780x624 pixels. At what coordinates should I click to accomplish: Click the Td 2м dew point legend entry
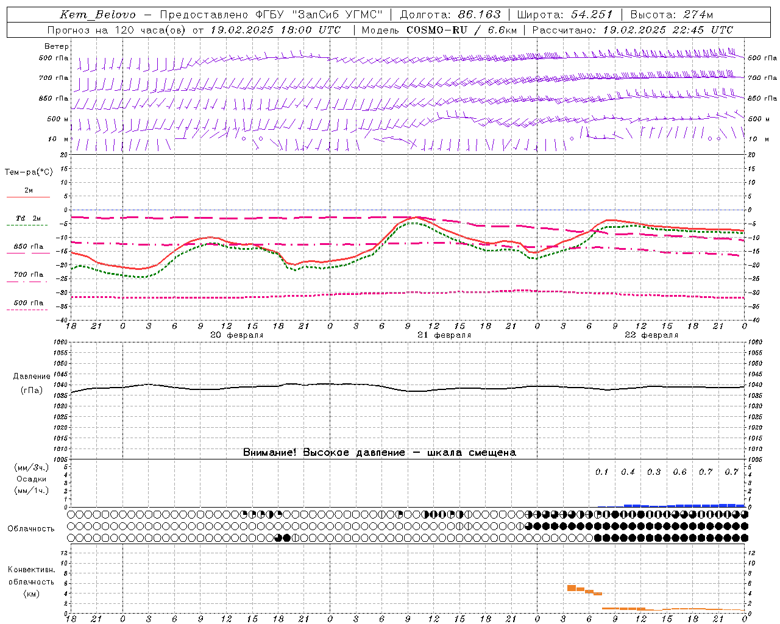(x=28, y=218)
